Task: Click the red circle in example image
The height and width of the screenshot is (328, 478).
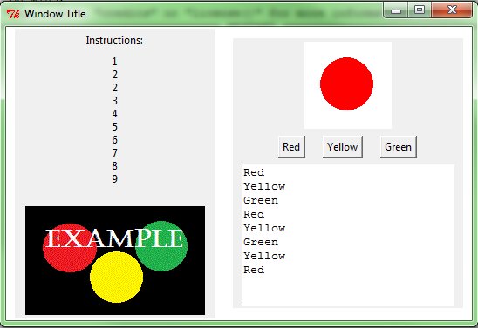Action: pos(70,248)
